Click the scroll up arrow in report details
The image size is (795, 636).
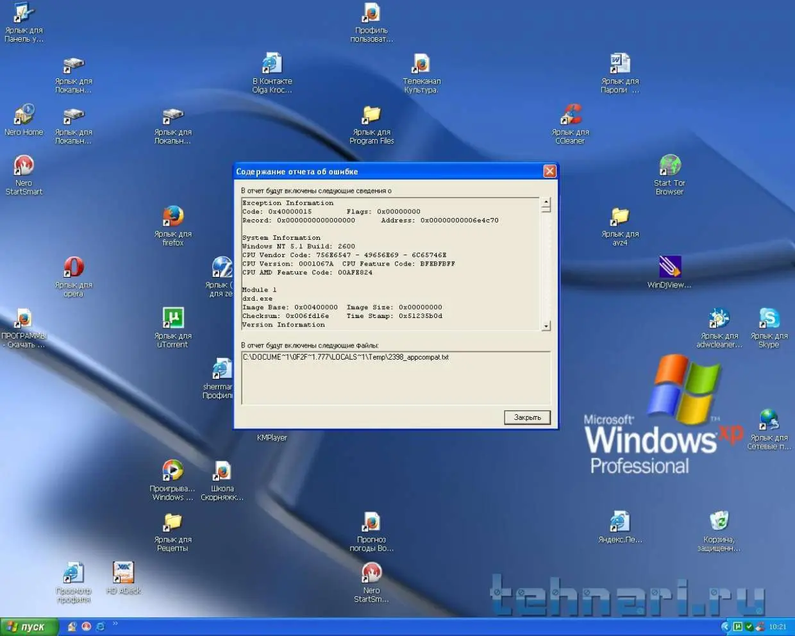546,203
